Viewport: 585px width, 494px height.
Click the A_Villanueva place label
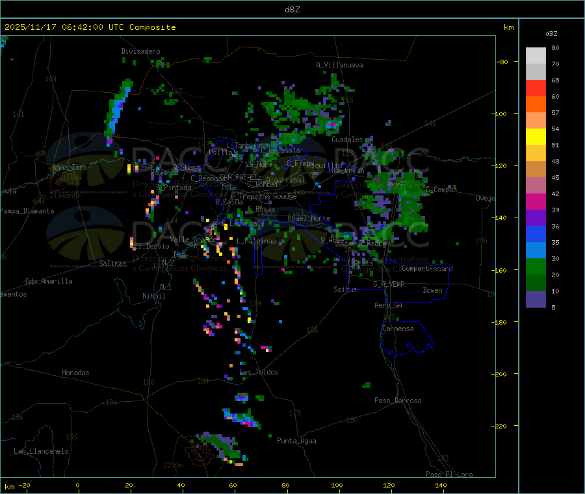339,65
